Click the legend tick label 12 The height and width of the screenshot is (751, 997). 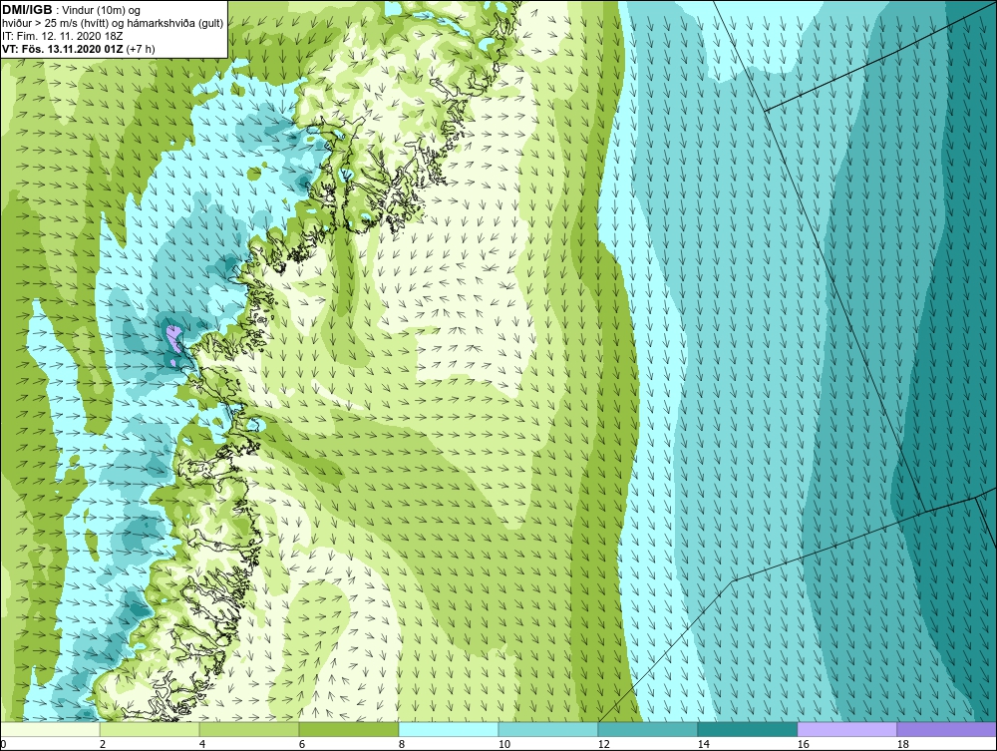(x=604, y=744)
